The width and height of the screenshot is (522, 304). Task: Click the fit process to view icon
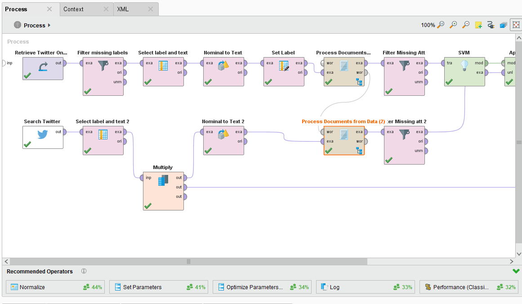tap(516, 25)
